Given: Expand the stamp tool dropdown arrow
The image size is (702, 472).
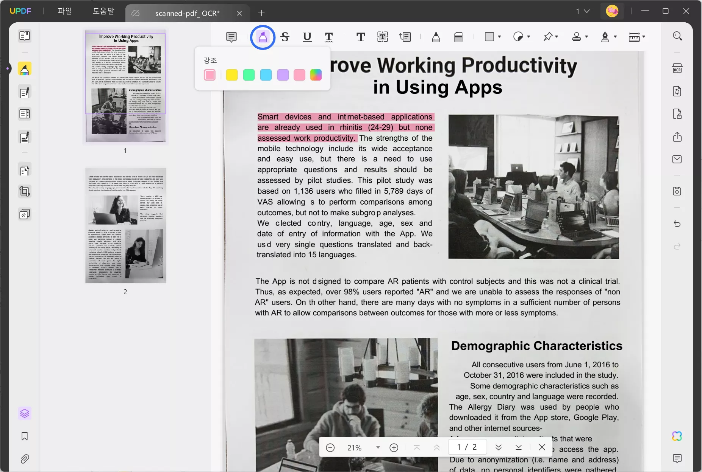Looking at the screenshot, I should (x=586, y=37).
